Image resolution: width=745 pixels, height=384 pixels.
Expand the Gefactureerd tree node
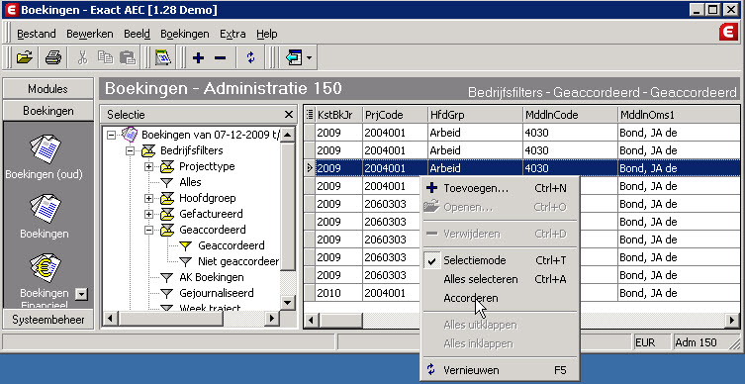click(x=148, y=215)
